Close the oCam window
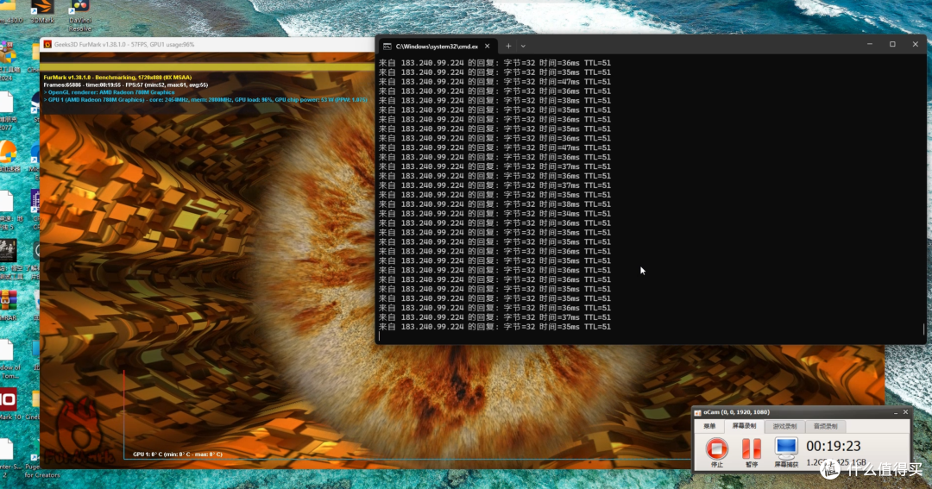 coord(905,411)
